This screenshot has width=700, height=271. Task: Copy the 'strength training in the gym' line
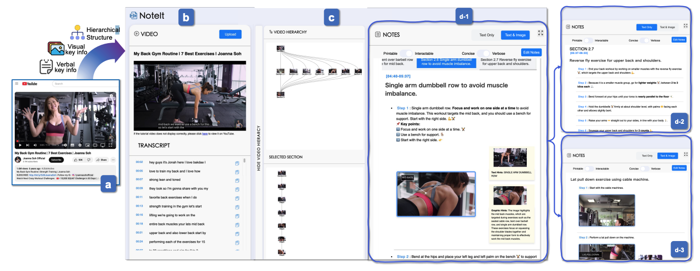[x=237, y=207]
